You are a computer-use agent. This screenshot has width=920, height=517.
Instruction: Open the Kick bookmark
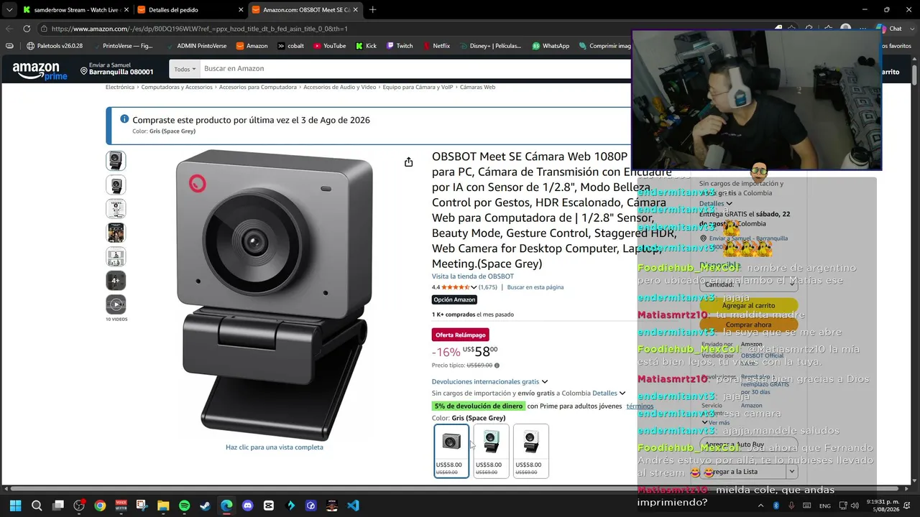366,46
